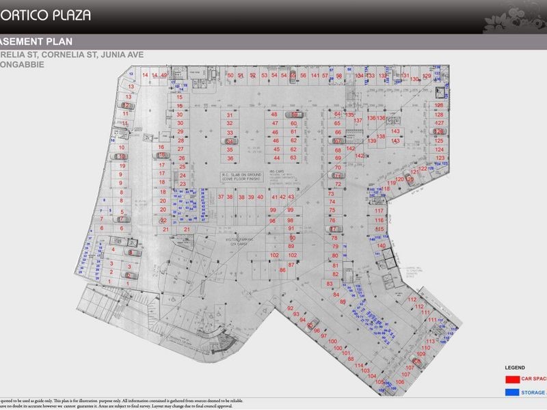Image resolution: width=547 pixels, height=410 pixels.
Task: Click the red CAR SPACE legend label
Action: pyautogui.click(x=534, y=379)
